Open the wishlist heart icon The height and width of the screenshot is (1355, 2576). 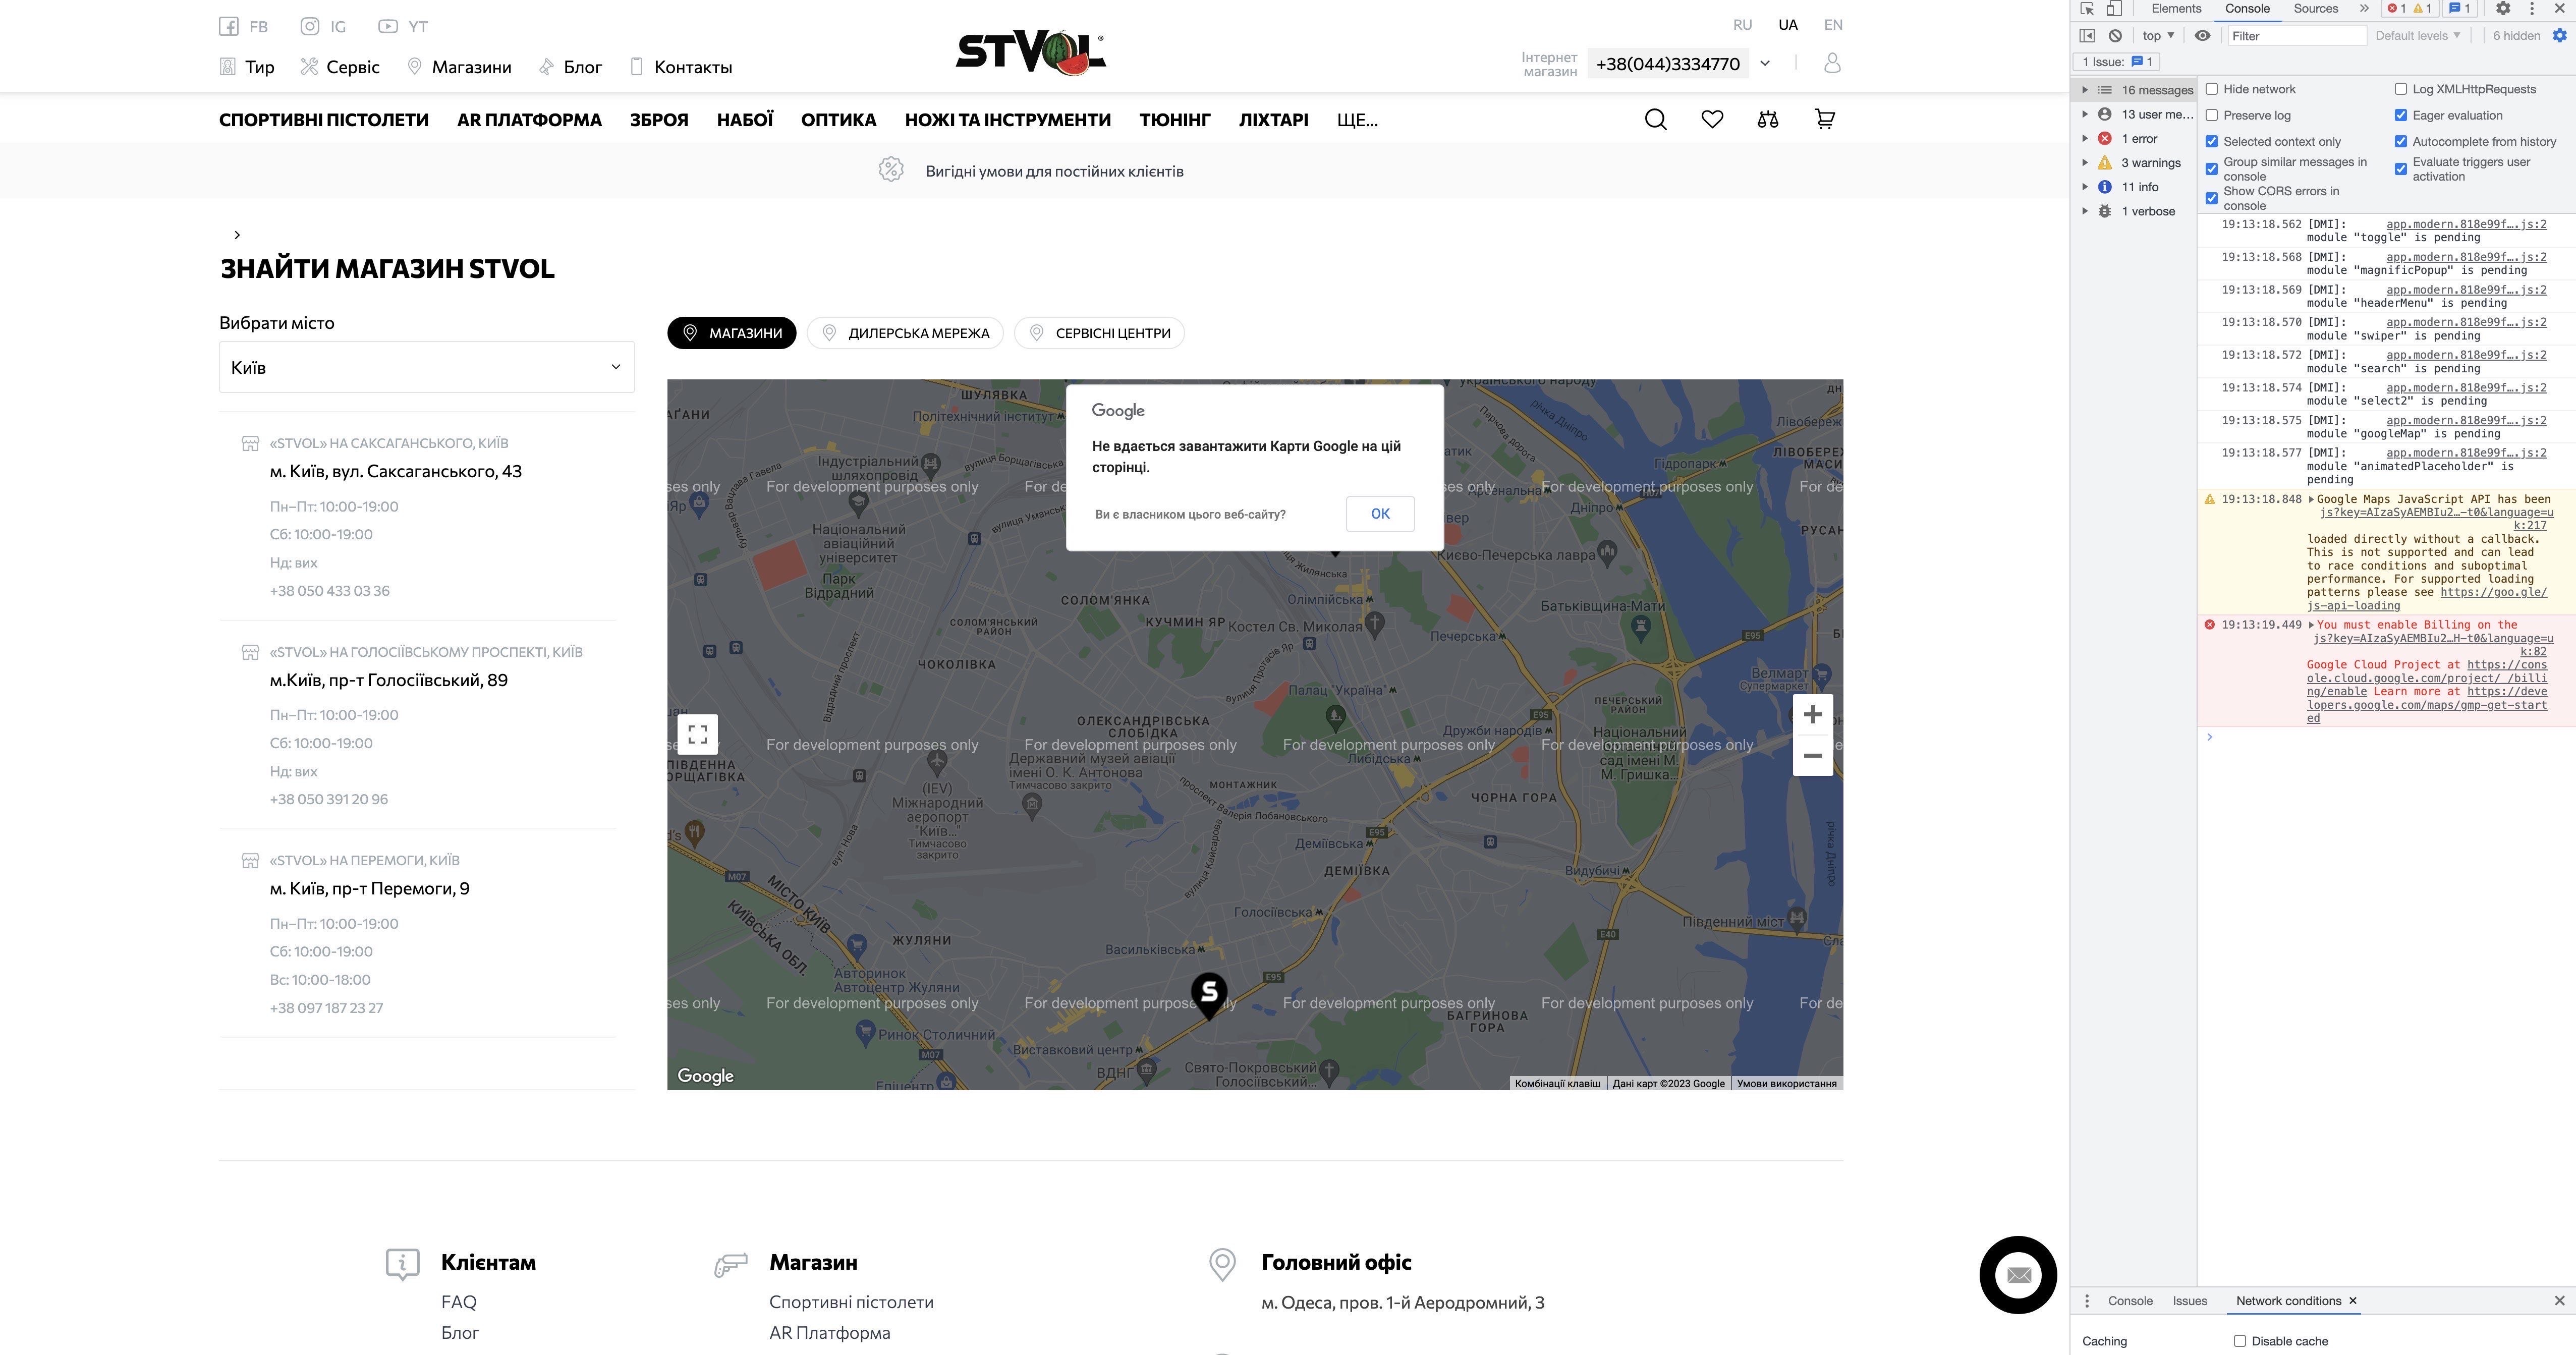click(1712, 120)
